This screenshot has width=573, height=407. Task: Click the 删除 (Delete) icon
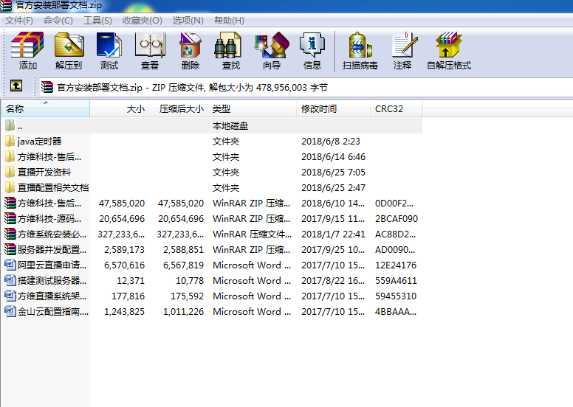(190, 51)
